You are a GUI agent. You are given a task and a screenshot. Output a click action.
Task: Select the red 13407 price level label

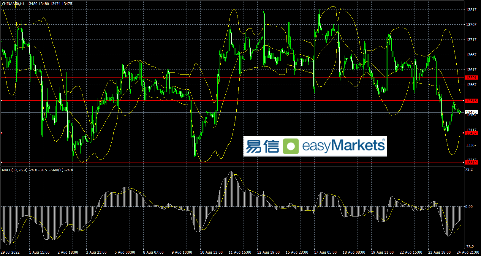point(471,133)
